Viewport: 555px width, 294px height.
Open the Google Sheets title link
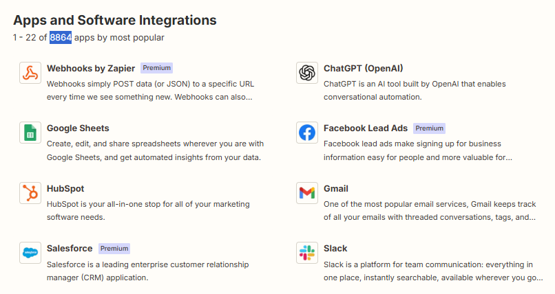[78, 128]
